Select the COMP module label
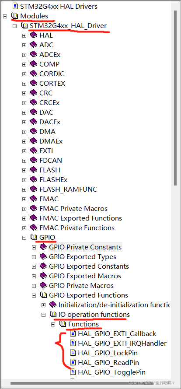Image resolution: width=181 pixels, height=389 pixels. (x=49, y=64)
